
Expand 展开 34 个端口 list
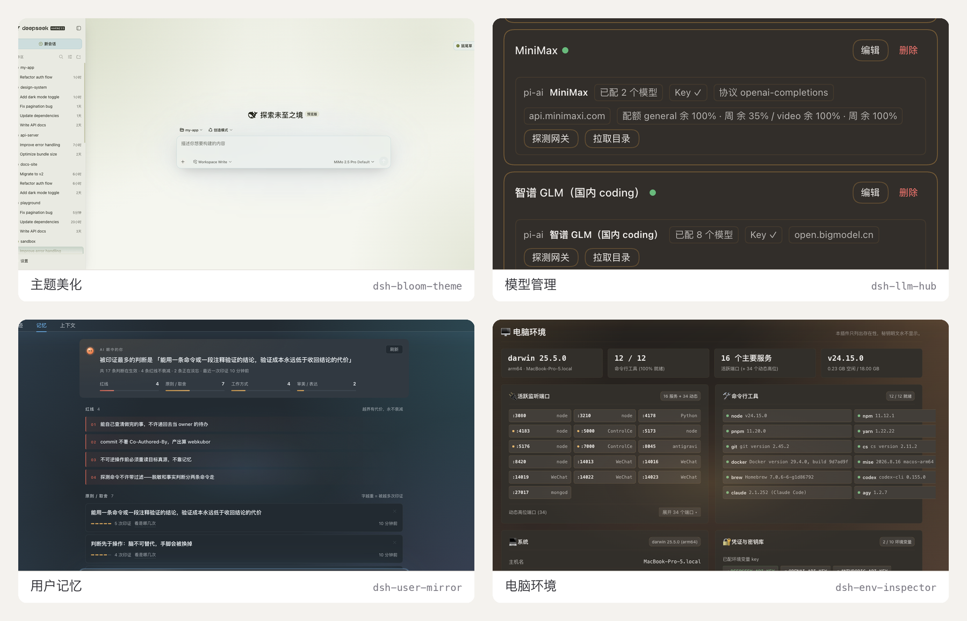pyautogui.click(x=680, y=512)
